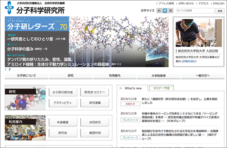Viewport: 227px width, 148px height.
Task: Click the 検索 button
Action: coord(220,11)
